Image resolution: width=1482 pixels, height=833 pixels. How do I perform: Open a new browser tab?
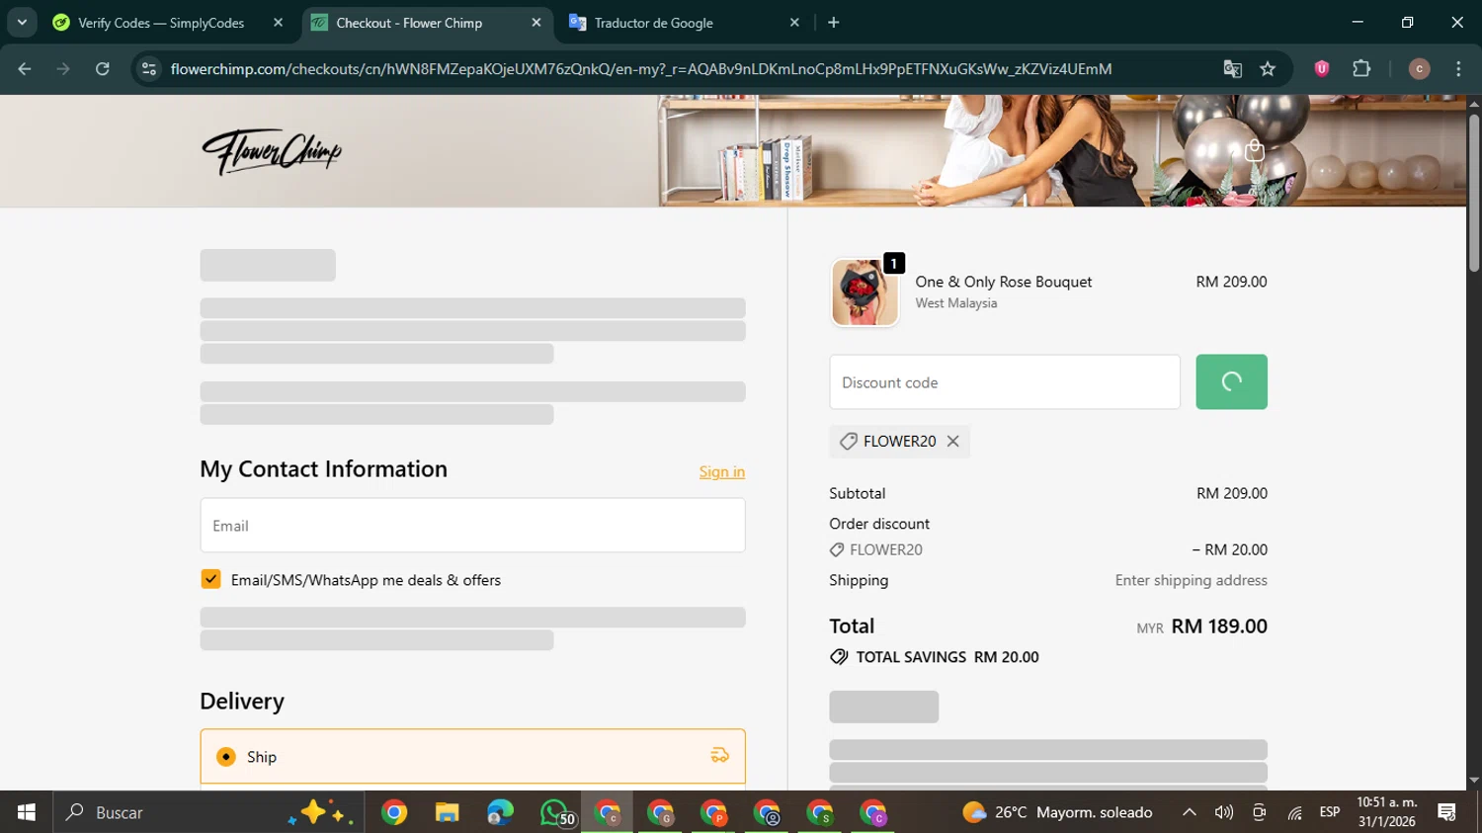click(834, 23)
